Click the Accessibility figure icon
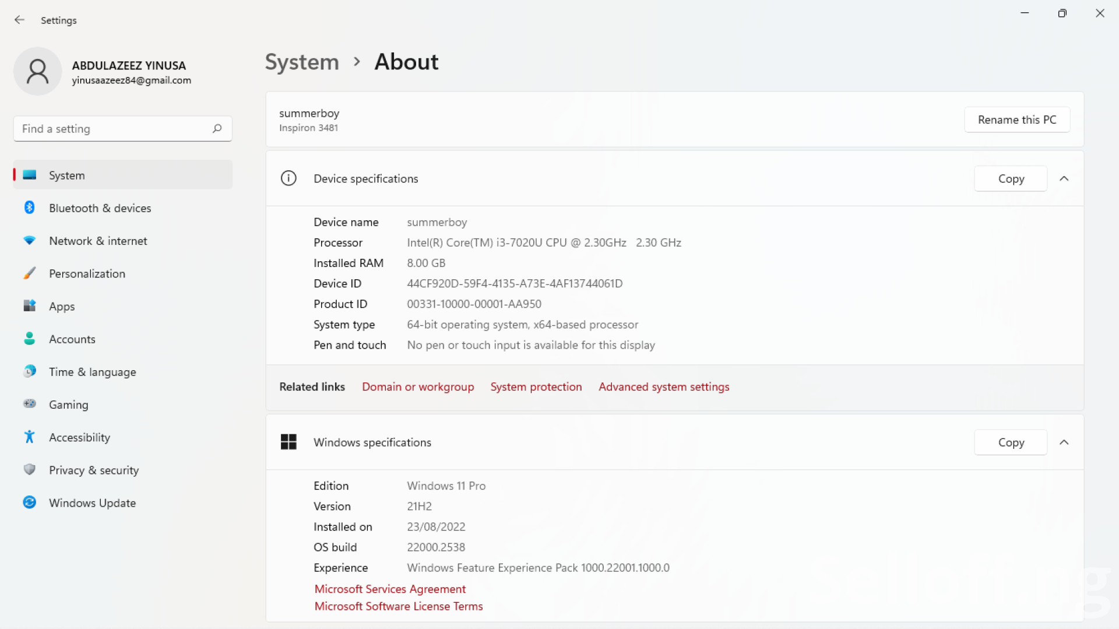The image size is (1119, 629). click(30, 437)
